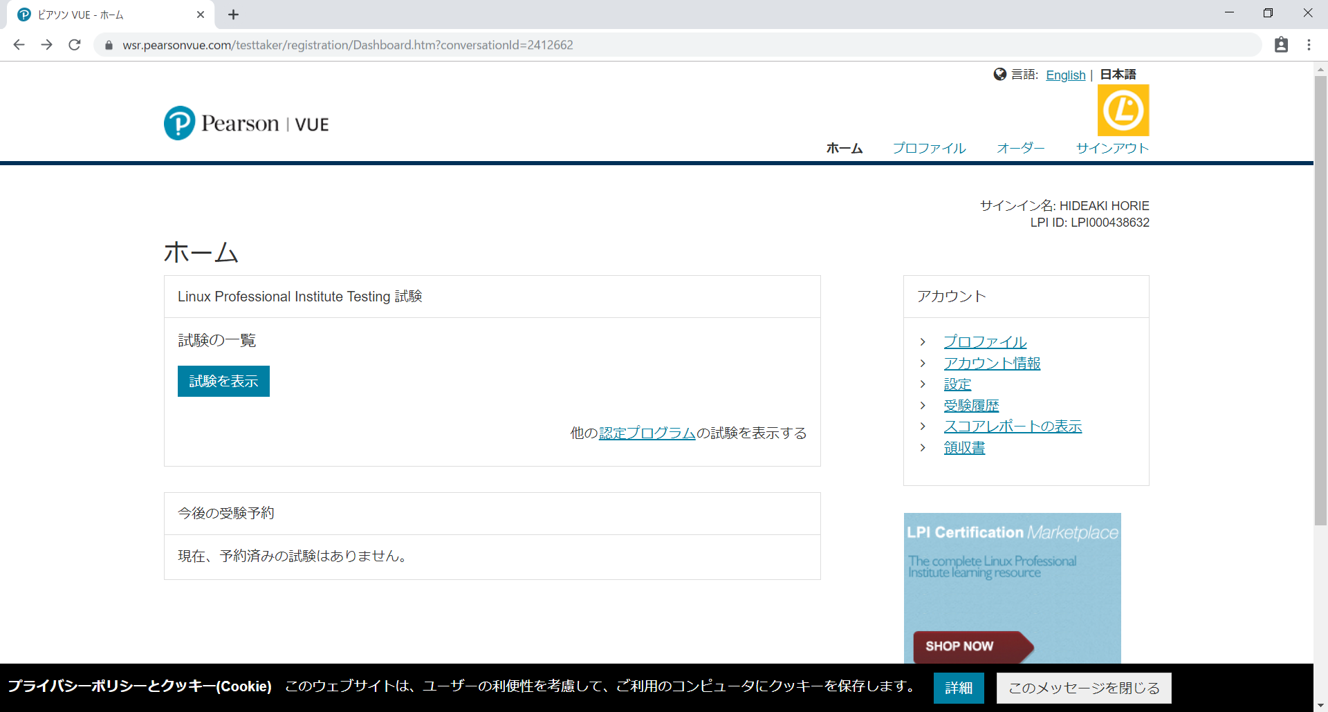Click the 試験の一覧 label
Viewport: 1328px width, 712px height.
tap(217, 340)
